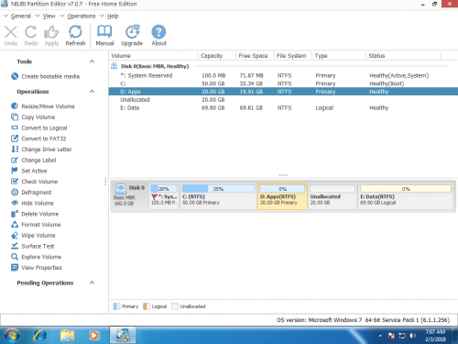Sort by the File System column header
The height and width of the screenshot is (344, 458).
(x=293, y=56)
